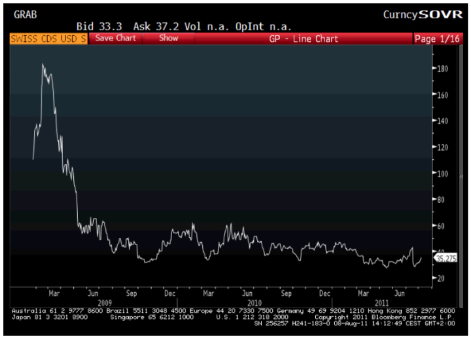Image resolution: width=471 pixels, height=339 pixels.
Task: Click the Hong Kong 852 2977 6000 contact
Action: [x=411, y=311]
